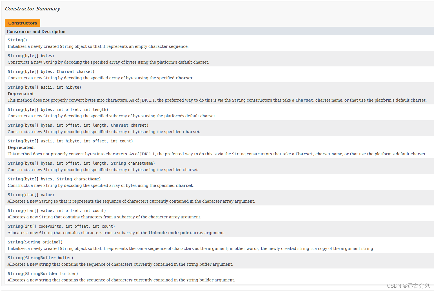
Task: Open String link in byte[] bytes, String charsetName row
Action: pos(15,179)
